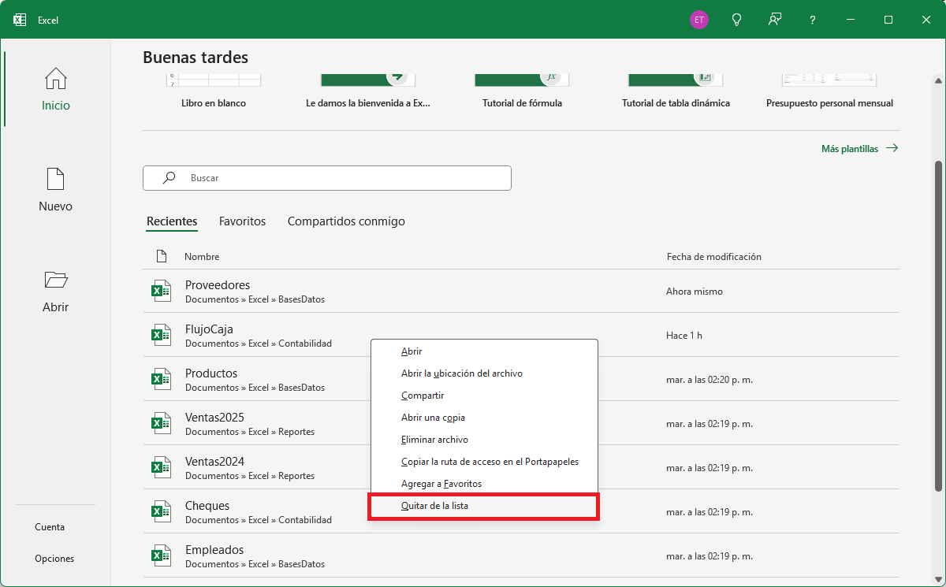946x587 pixels.
Task: Switch to Compartidos conmigo tab
Action: coord(346,221)
